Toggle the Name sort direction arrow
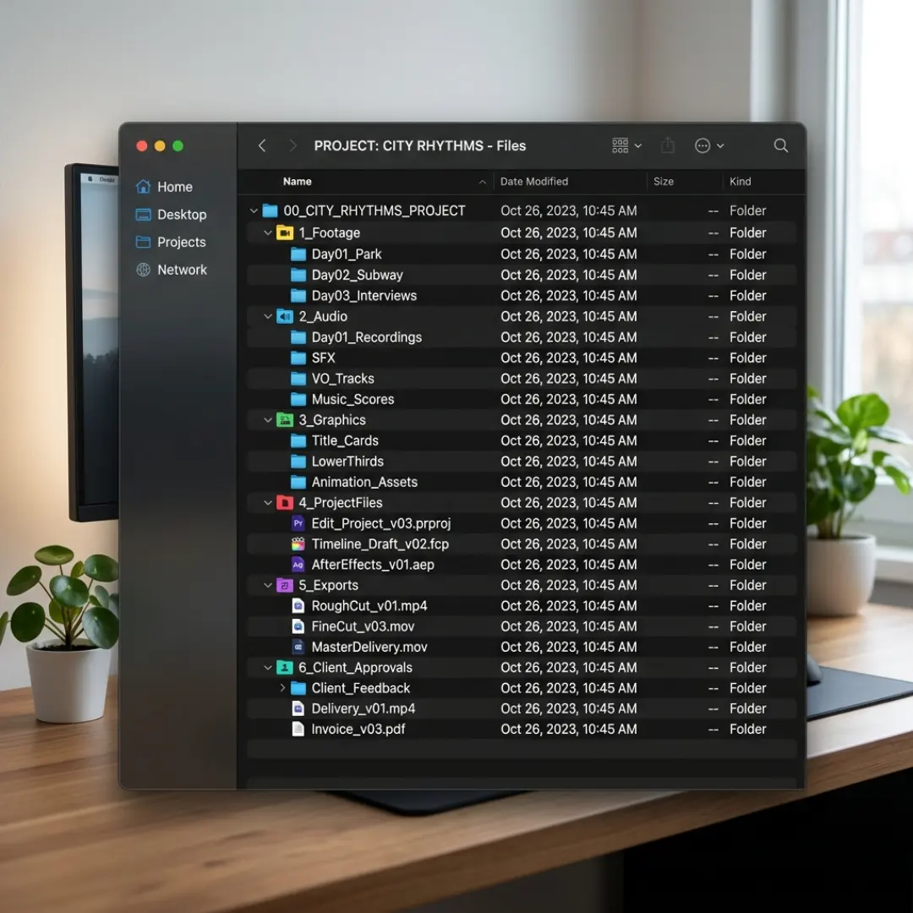 (x=482, y=183)
